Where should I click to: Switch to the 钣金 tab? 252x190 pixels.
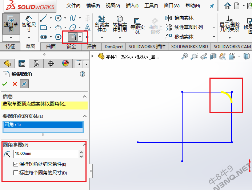(71, 46)
